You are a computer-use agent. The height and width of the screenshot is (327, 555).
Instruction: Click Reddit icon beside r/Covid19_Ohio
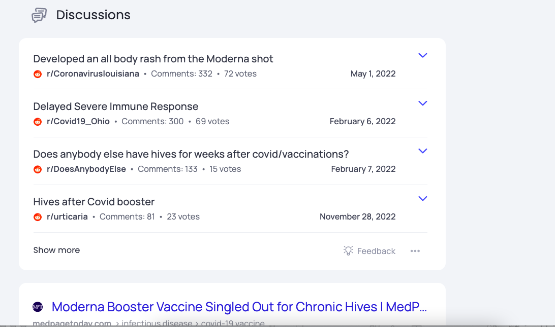(38, 122)
